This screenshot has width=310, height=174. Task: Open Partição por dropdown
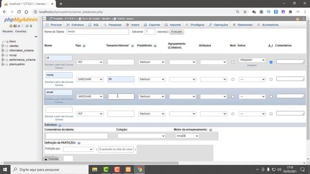tap(78, 149)
